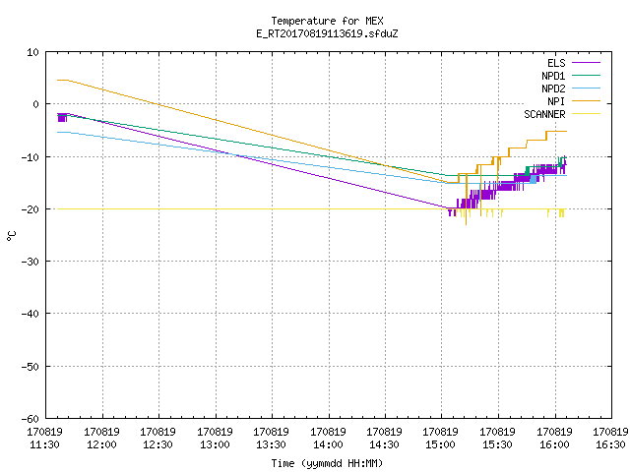This screenshot has width=630, height=472.
Task: Click the y-axis value -40
Action: pos(30,314)
